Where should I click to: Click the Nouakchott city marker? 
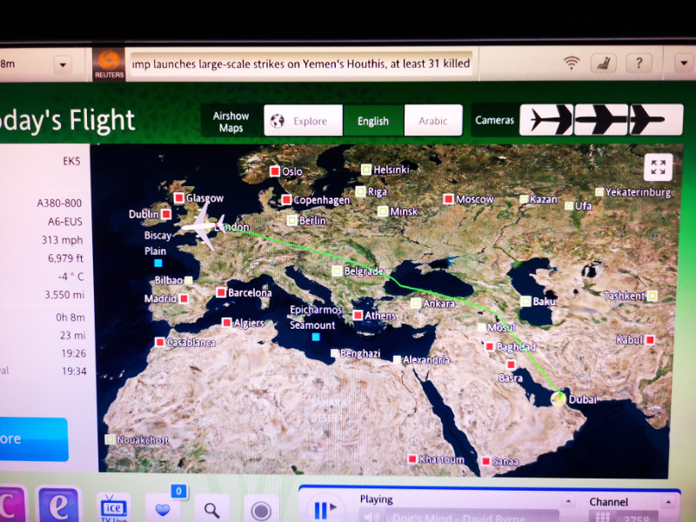pyautogui.click(x=110, y=439)
